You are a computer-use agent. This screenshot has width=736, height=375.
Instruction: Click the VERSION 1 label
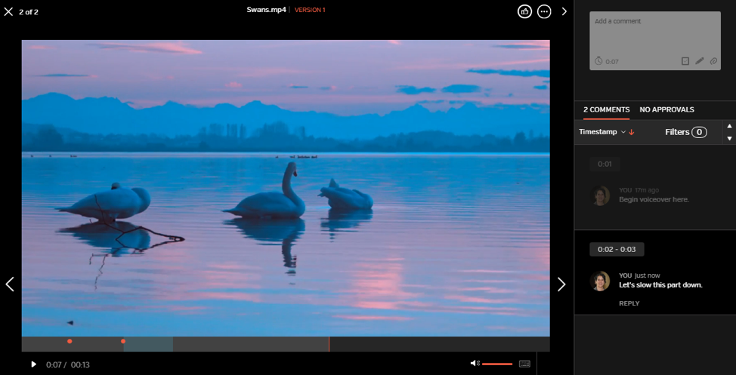coord(310,10)
